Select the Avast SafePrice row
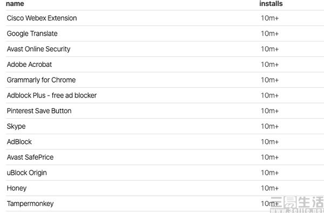This screenshot has height=213, width=324. pos(165,157)
